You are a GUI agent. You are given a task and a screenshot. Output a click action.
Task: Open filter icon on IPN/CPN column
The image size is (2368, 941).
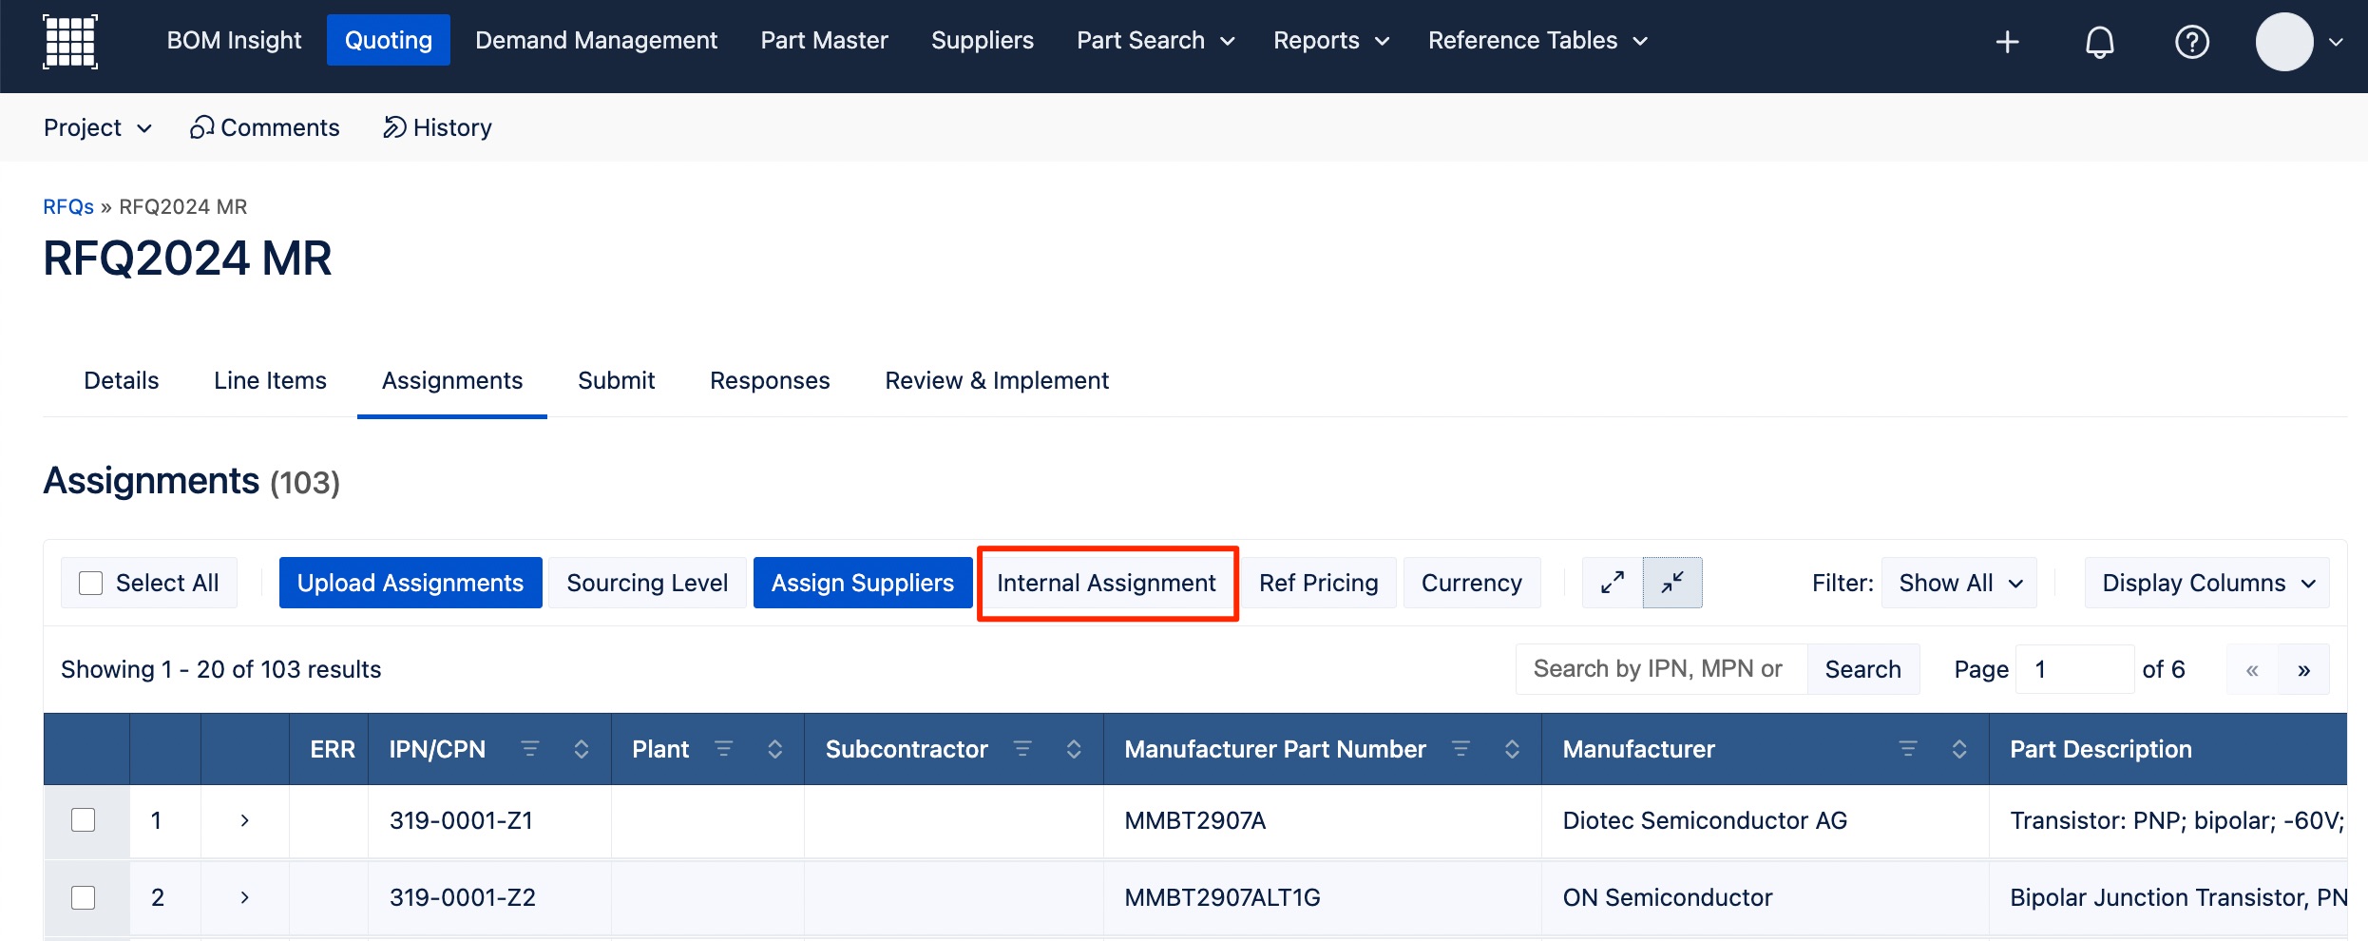[x=530, y=749]
